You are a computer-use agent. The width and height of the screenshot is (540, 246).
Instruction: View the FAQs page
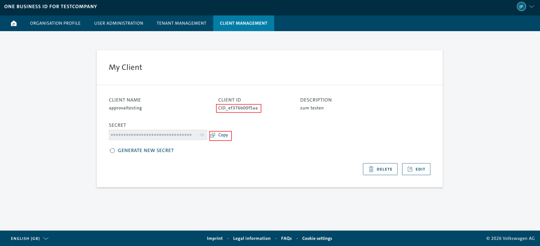[x=286, y=238]
